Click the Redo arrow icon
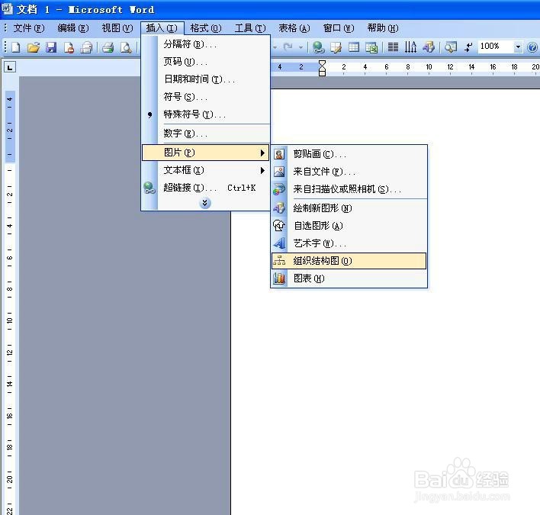Viewport: 540px width, 515px height. pyautogui.click(x=288, y=47)
